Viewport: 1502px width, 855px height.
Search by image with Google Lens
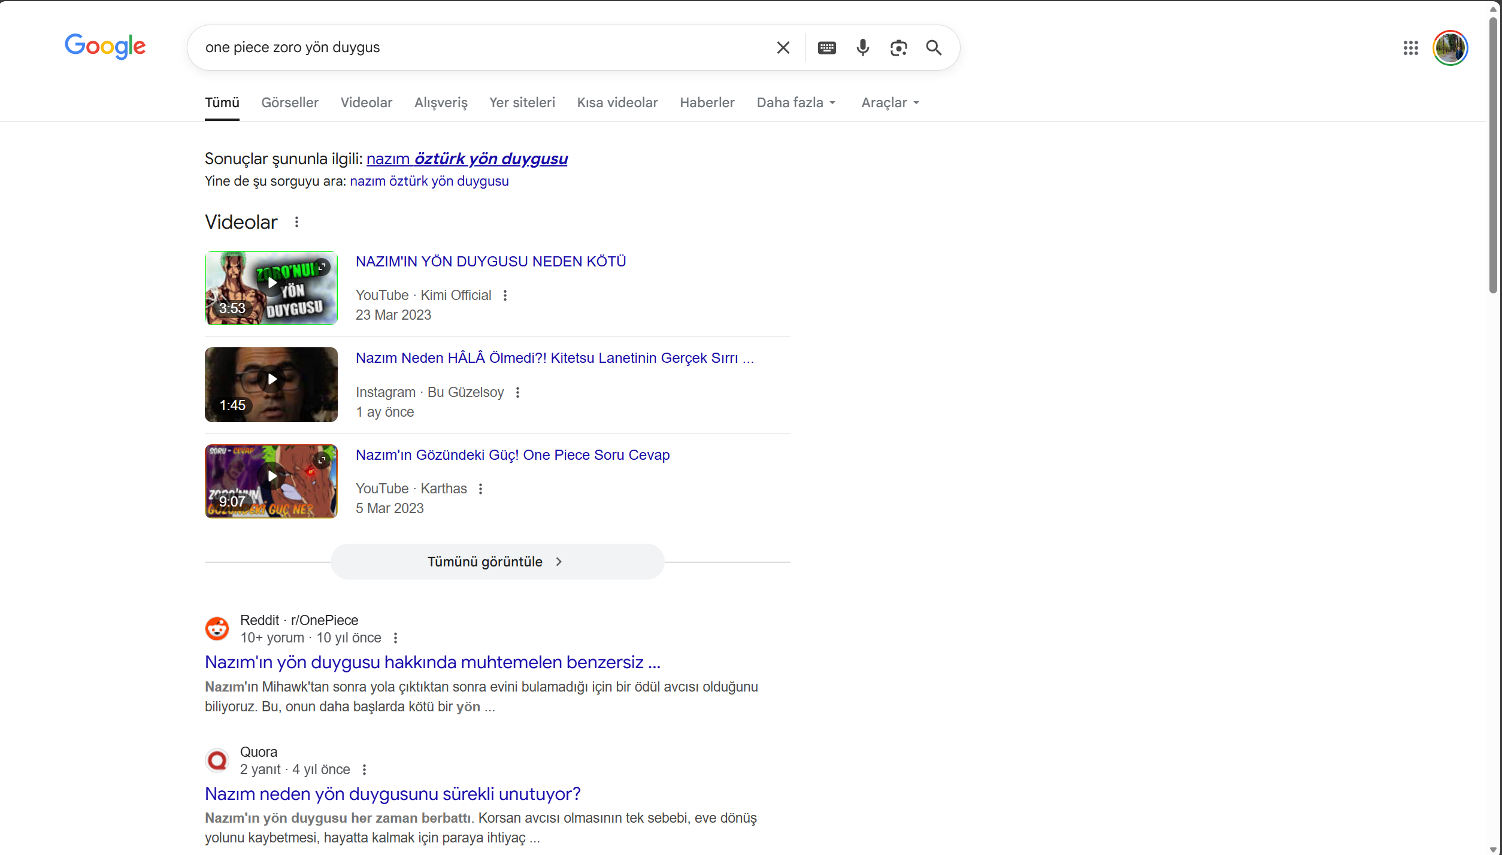898,48
